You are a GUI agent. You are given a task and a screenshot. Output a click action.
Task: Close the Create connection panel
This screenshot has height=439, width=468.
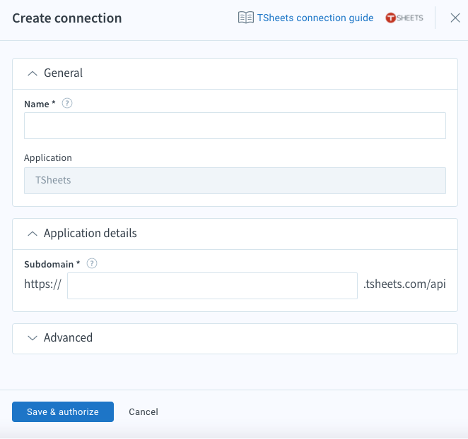point(455,18)
